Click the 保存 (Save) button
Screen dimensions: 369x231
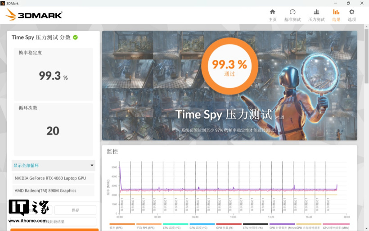[75, 210]
